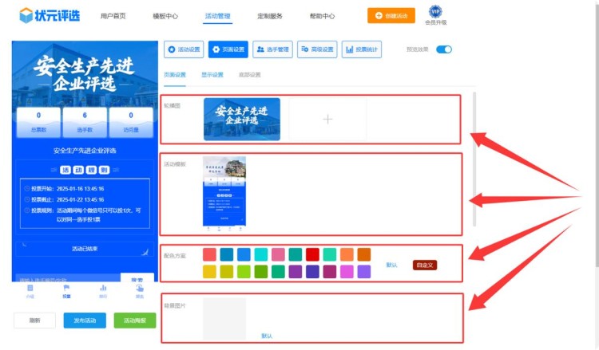599x350 pixels.
Task: Click the 状元评选 logo
Action: click(x=50, y=15)
